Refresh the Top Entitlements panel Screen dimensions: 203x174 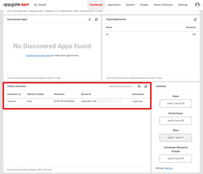[195, 19]
